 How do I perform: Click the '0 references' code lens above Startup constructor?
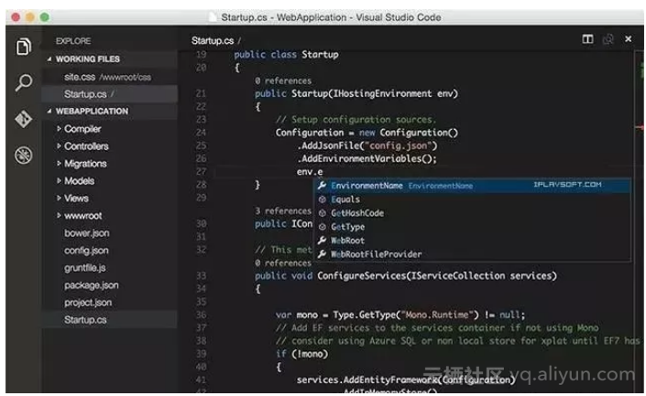pos(283,80)
